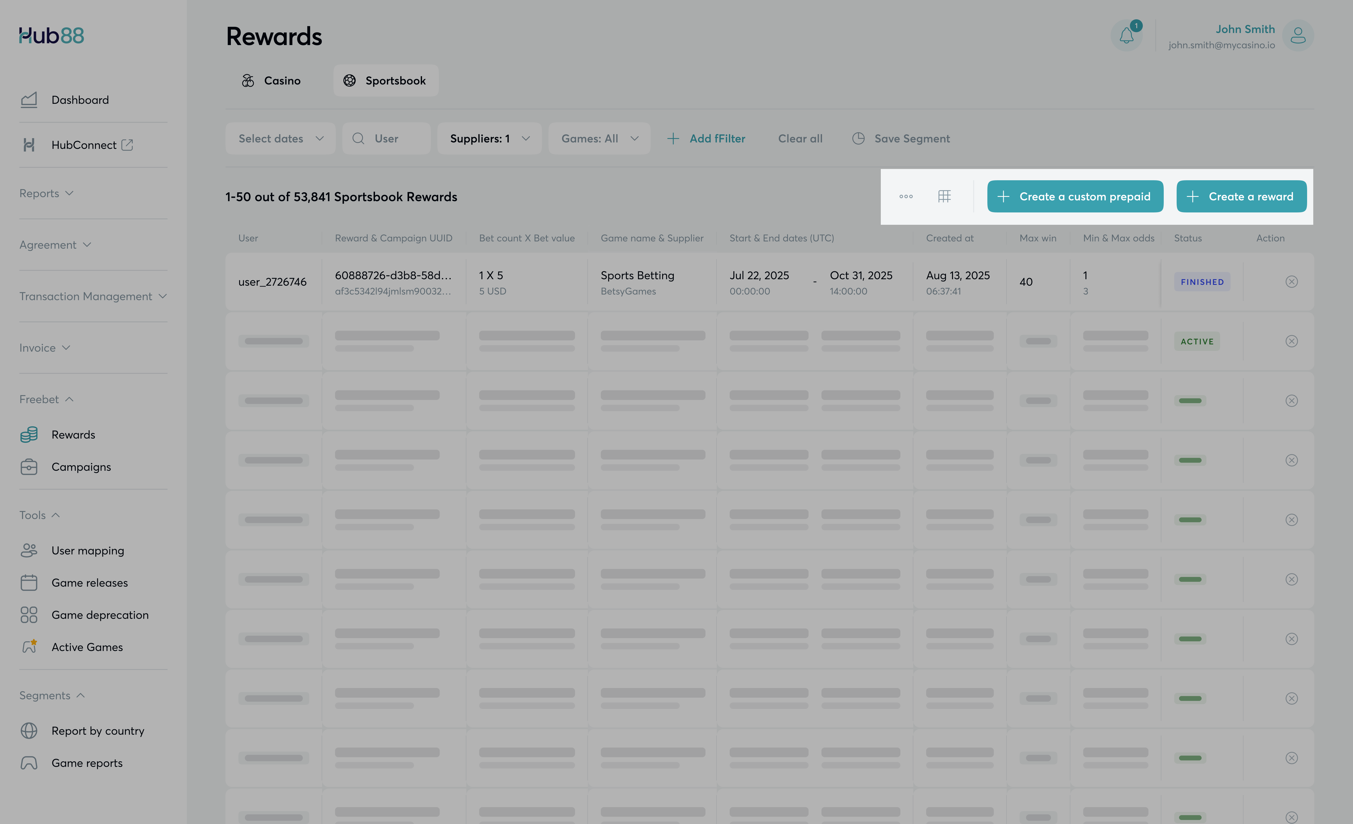Switch to the Casino tab
The height and width of the screenshot is (824, 1353).
coord(271,81)
